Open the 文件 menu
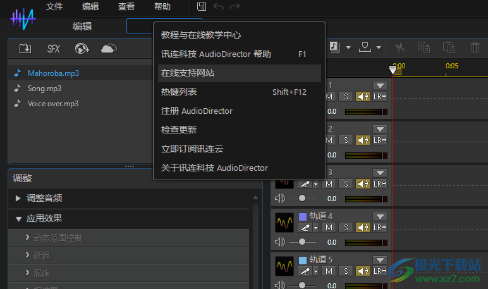488x289 pixels. click(54, 6)
